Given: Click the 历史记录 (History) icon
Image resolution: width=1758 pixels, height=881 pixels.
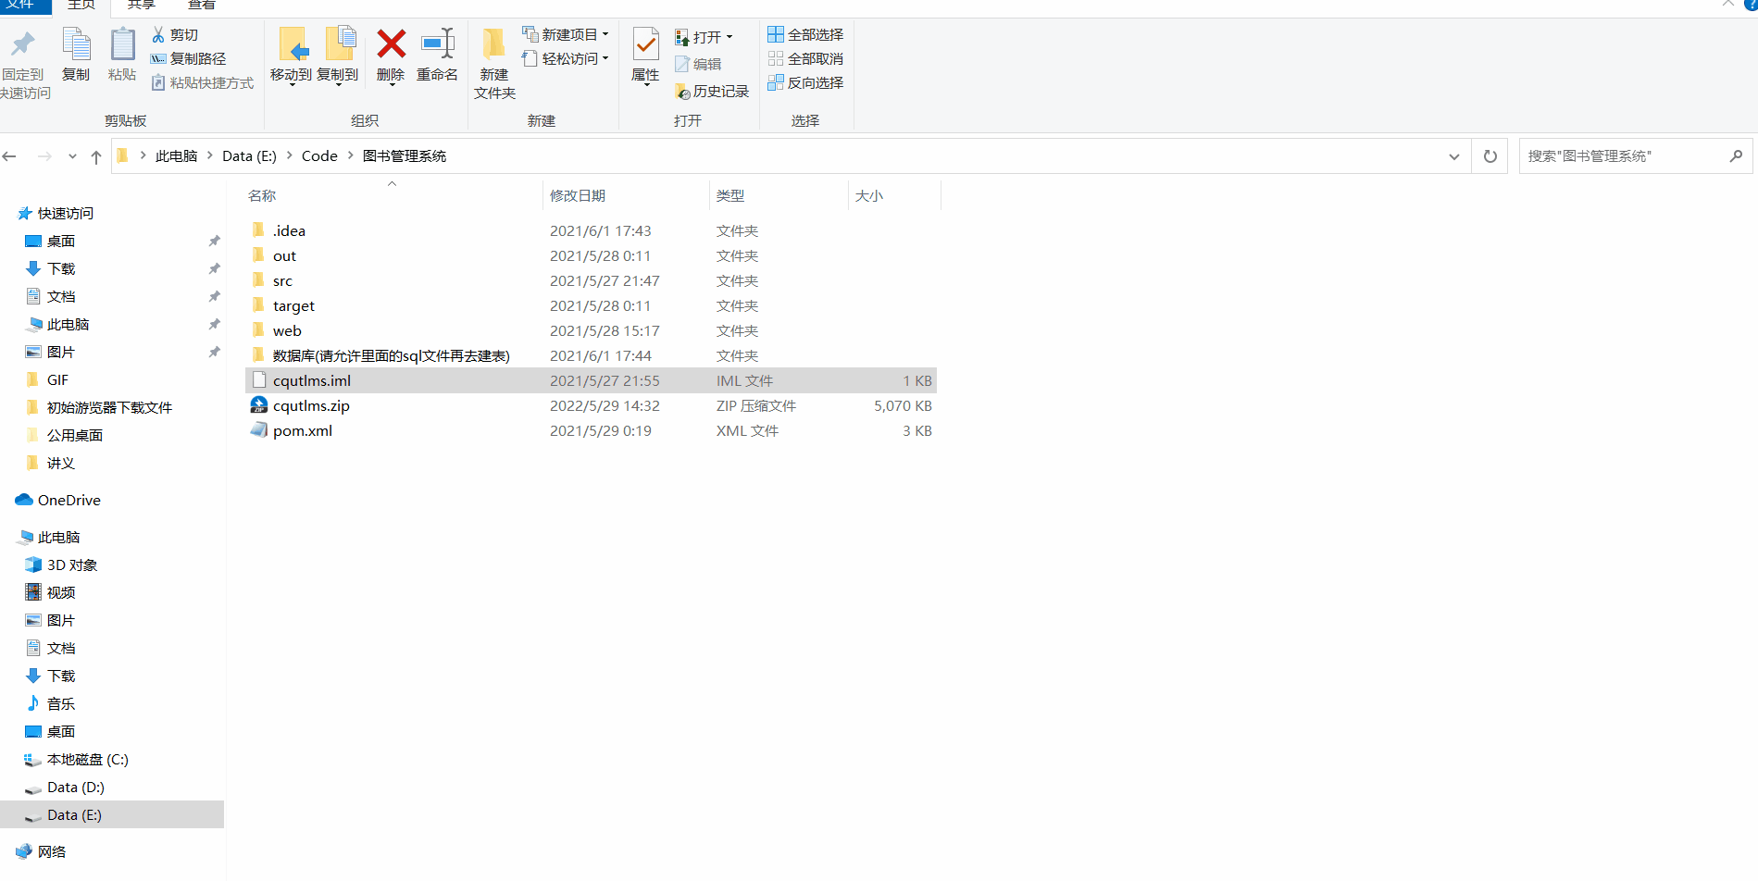Looking at the screenshot, I should pyautogui.click(x=712, y=91).
